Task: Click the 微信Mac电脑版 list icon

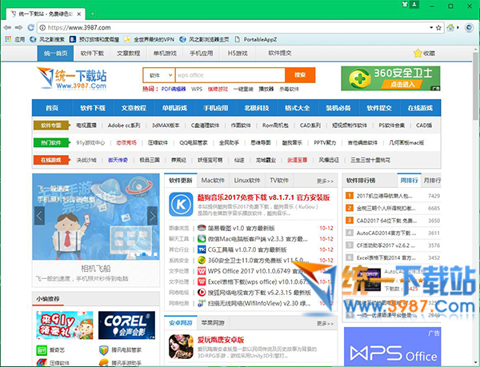Action: pos(202,239)
